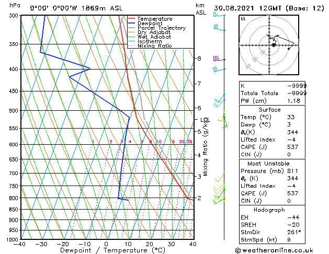Click the weatheronline.co.uk copyright text

[x=274, y=250]
